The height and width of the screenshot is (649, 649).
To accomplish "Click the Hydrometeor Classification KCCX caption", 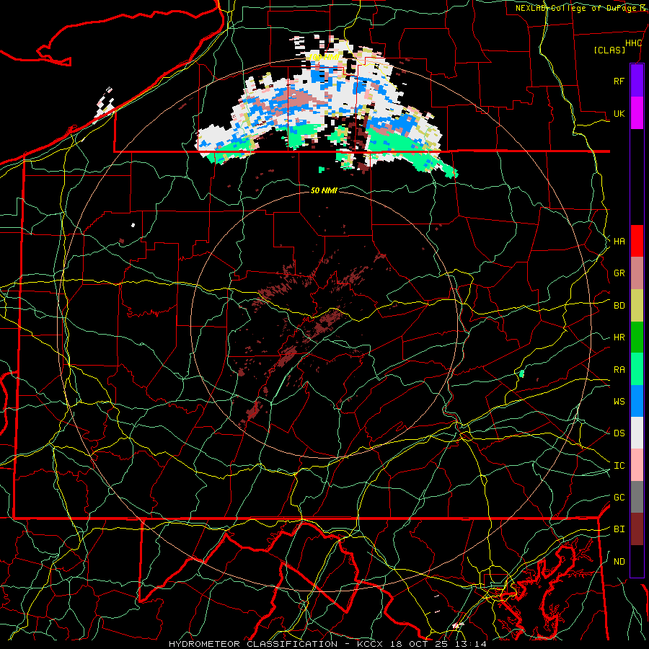I will click(x=327, y=644).
